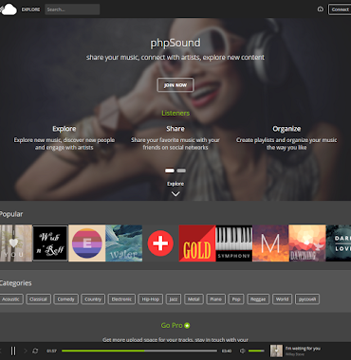
Task: Click the Join Now button
Action: [x=175, y=85]
